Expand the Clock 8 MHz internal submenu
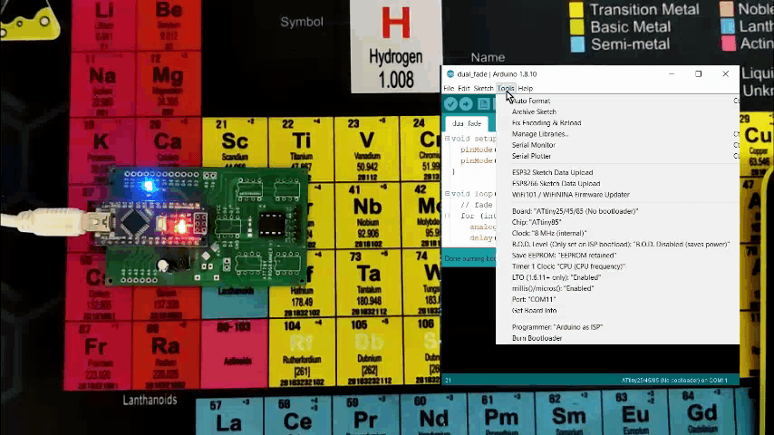Viewport: 774px width, 435px height. 617,233
